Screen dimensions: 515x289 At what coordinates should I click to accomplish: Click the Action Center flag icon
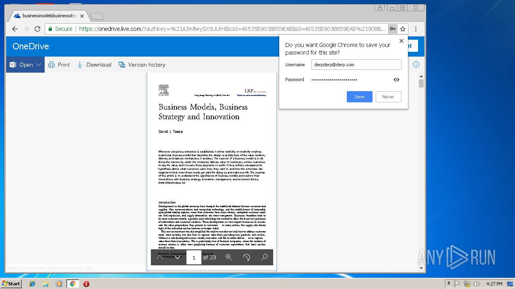coord(458,283)
